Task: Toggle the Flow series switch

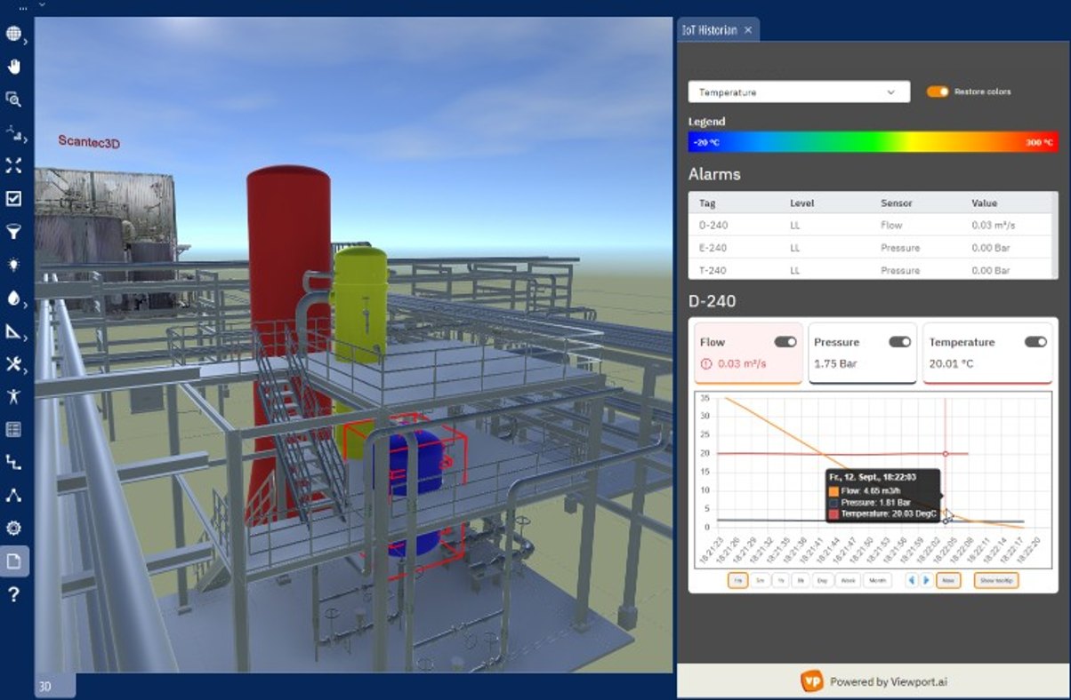Action: [x=785, y=342]
